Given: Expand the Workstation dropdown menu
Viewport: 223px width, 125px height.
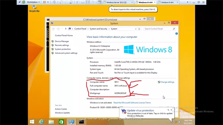Looking at the screenshot, I should click(x=33, y=2).
